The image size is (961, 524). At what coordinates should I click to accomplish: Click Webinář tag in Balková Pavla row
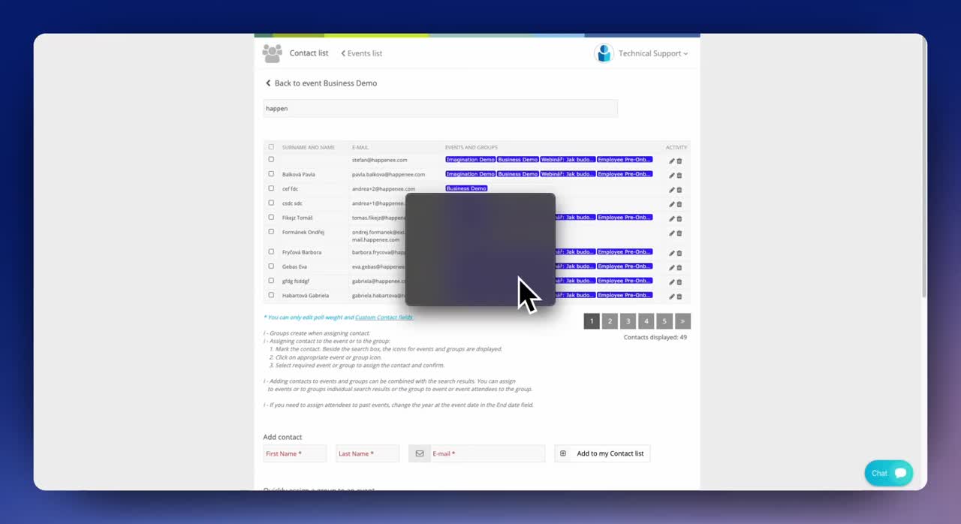point(568,174)
